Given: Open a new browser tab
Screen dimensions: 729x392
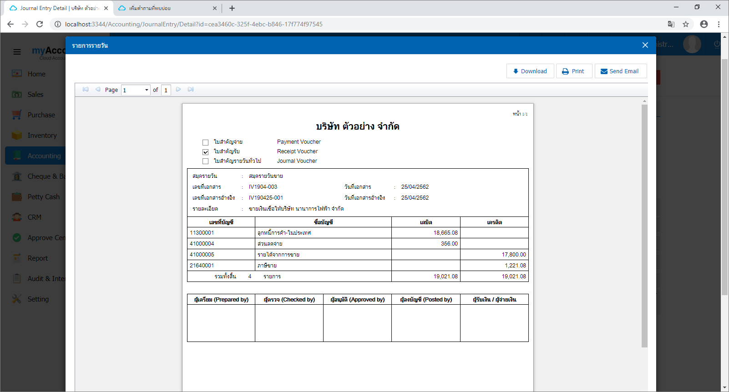Looking at the screenshot, I should [232, 8].
